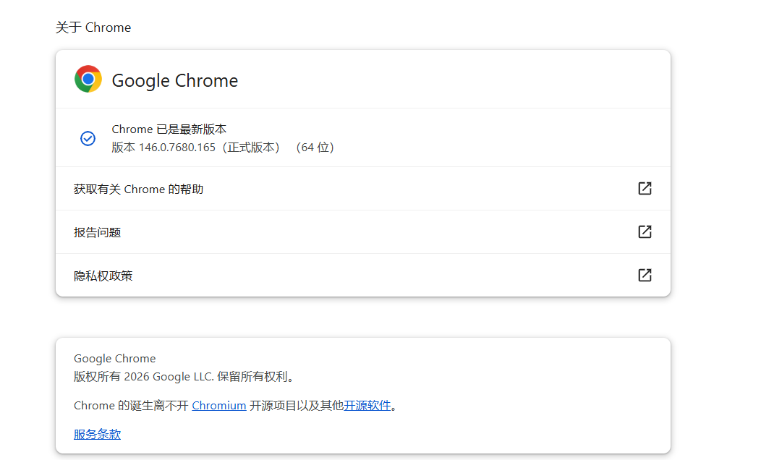Open external link icon for 报告问题
Viewport: 761px width, 460px height.
[x=645, y=232]
